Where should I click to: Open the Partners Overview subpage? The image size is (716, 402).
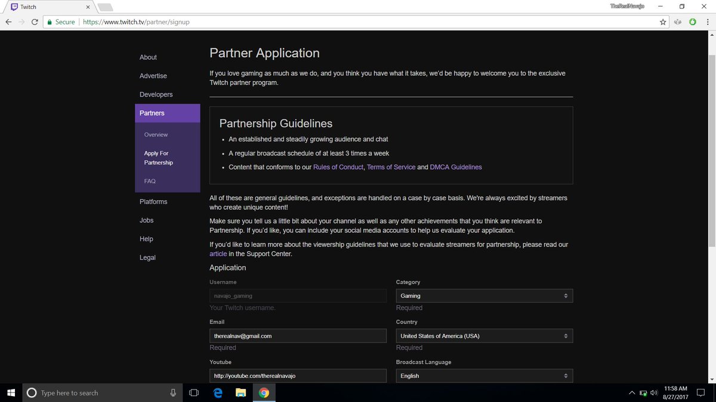tap(156, 135)
